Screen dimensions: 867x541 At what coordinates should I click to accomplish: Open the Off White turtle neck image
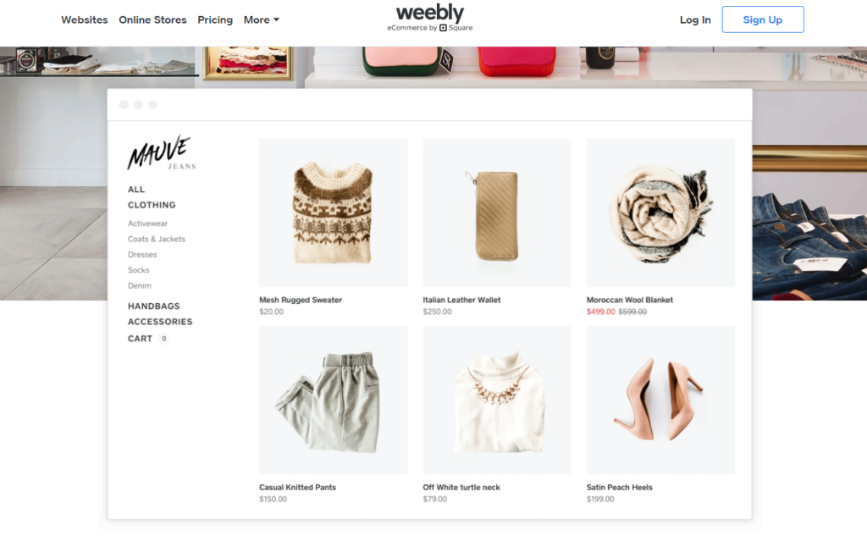[497, 400]
